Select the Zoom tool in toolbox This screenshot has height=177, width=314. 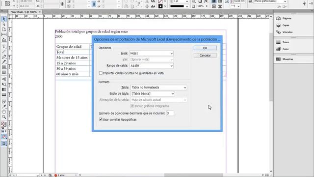pos(4,117)
